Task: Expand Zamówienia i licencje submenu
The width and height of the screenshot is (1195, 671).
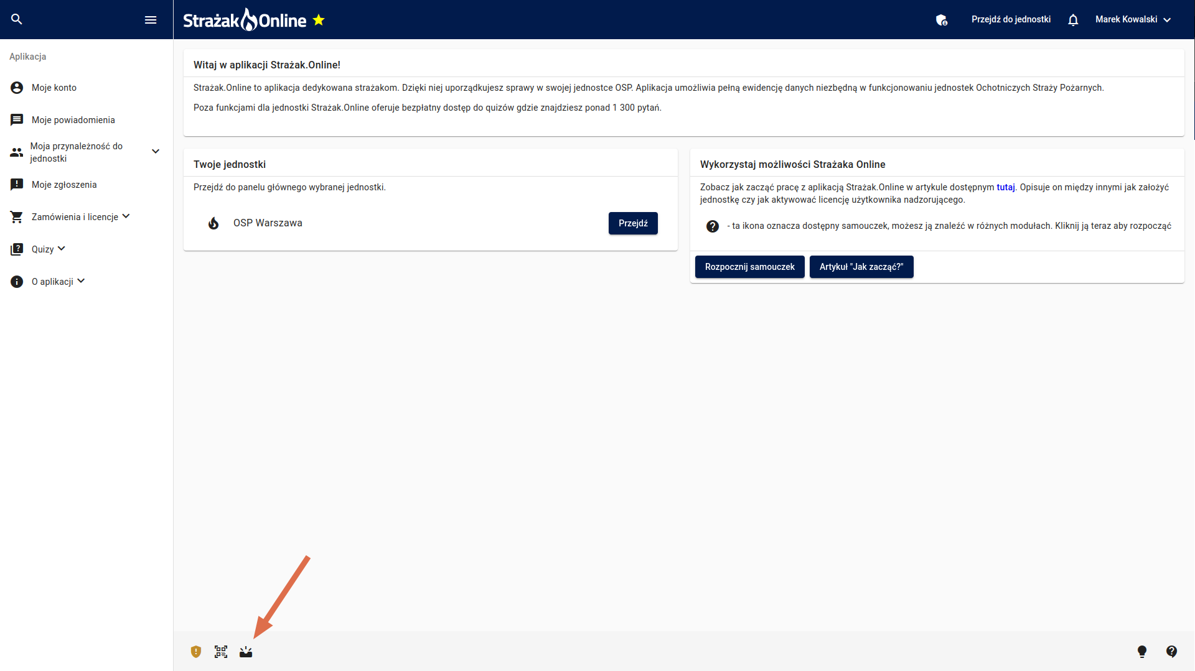Action: (x=126, y=216)
